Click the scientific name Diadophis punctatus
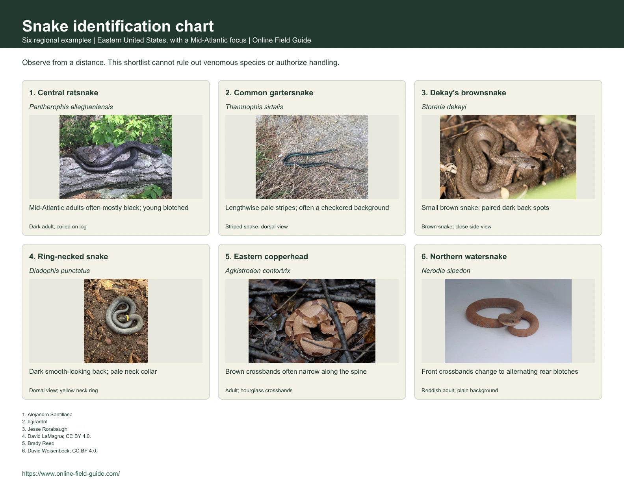624x482 pixels. coord(59,271)
